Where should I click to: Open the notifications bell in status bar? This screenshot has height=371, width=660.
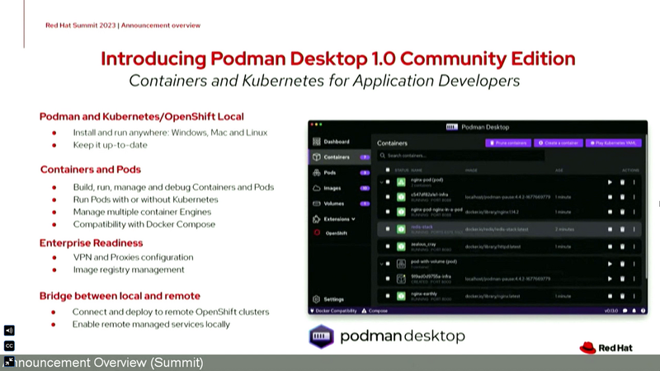point(634,311)
